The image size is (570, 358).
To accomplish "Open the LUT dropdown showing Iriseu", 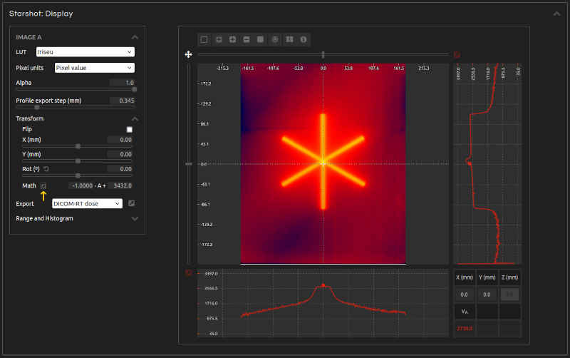I will click(85, 52).
